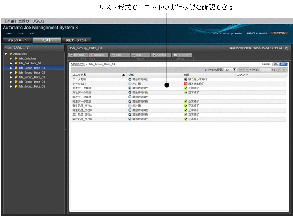293x216 pixels.
Task: Open the 実行エージェント tab
Action: pos(76,40)
